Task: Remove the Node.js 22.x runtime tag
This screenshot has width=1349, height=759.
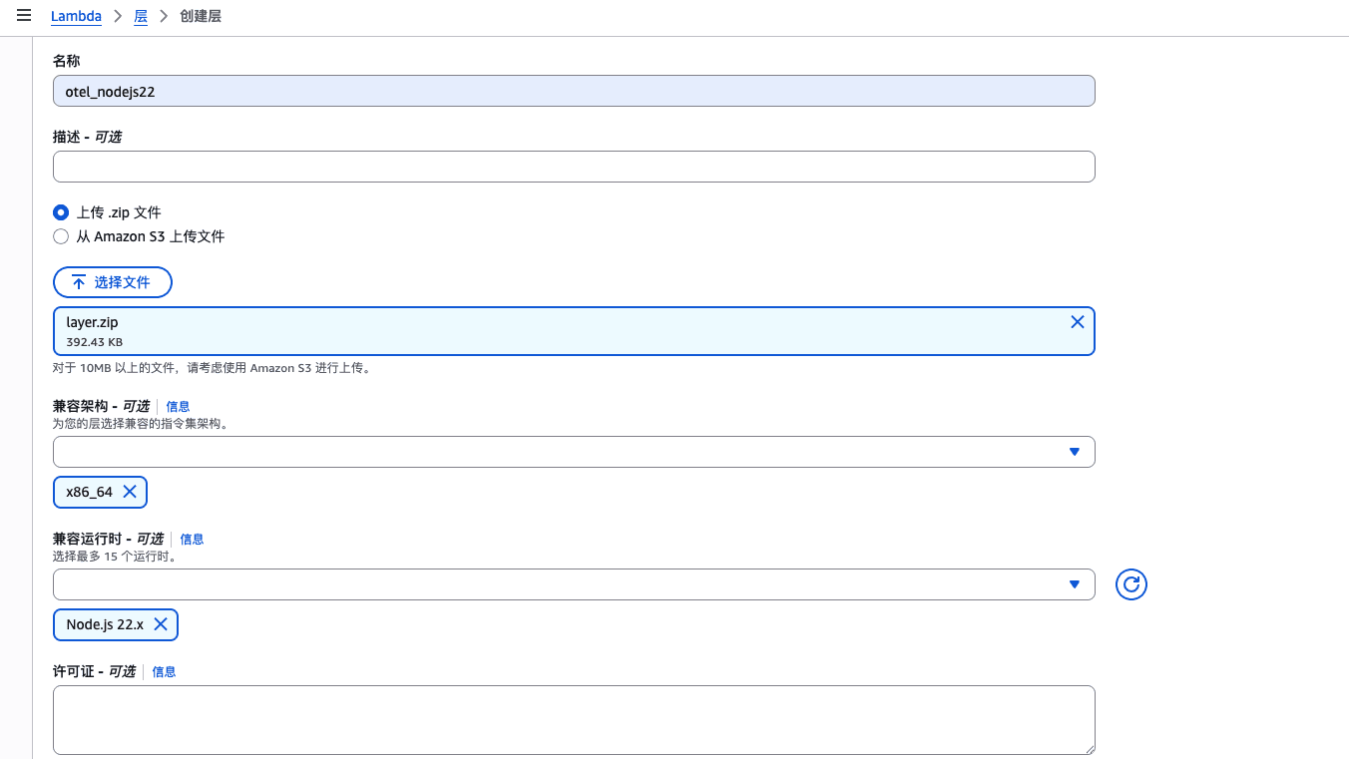Action: point(160,624)
